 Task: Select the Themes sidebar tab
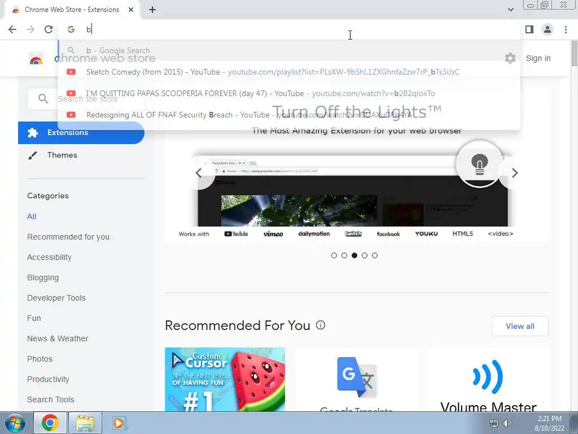click(81, 155)
